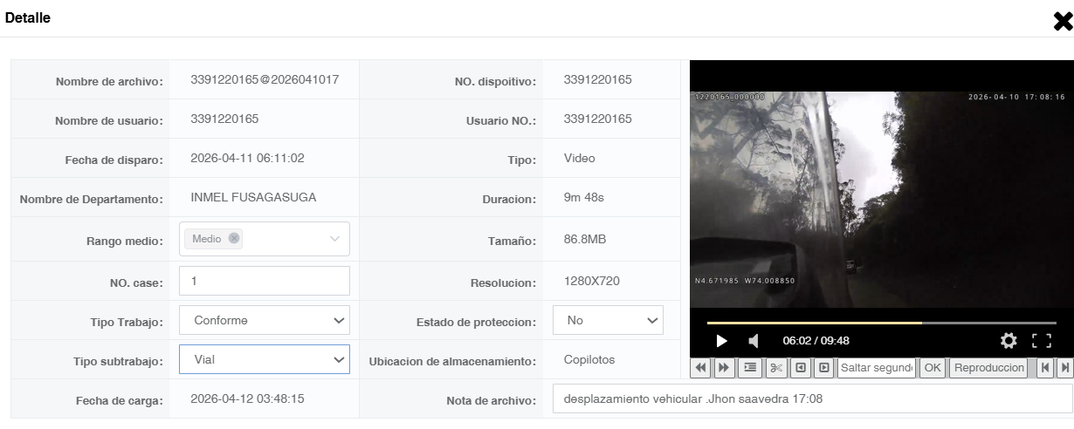The width and height of the screenshot is (1074, 429).
Task: Step back one frame
Action: pos(800,368)
